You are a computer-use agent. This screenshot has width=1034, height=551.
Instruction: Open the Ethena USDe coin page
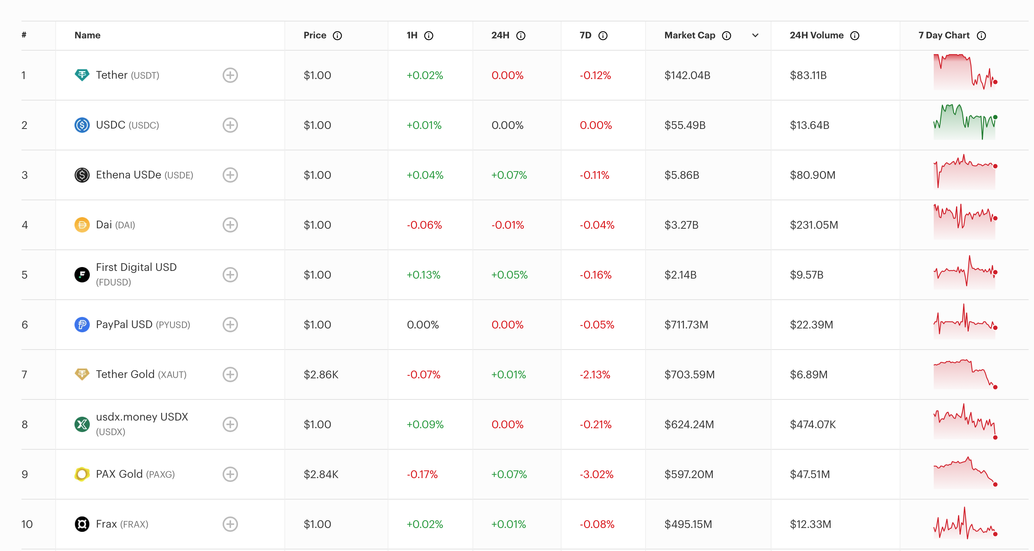click(x=144, y=175)
